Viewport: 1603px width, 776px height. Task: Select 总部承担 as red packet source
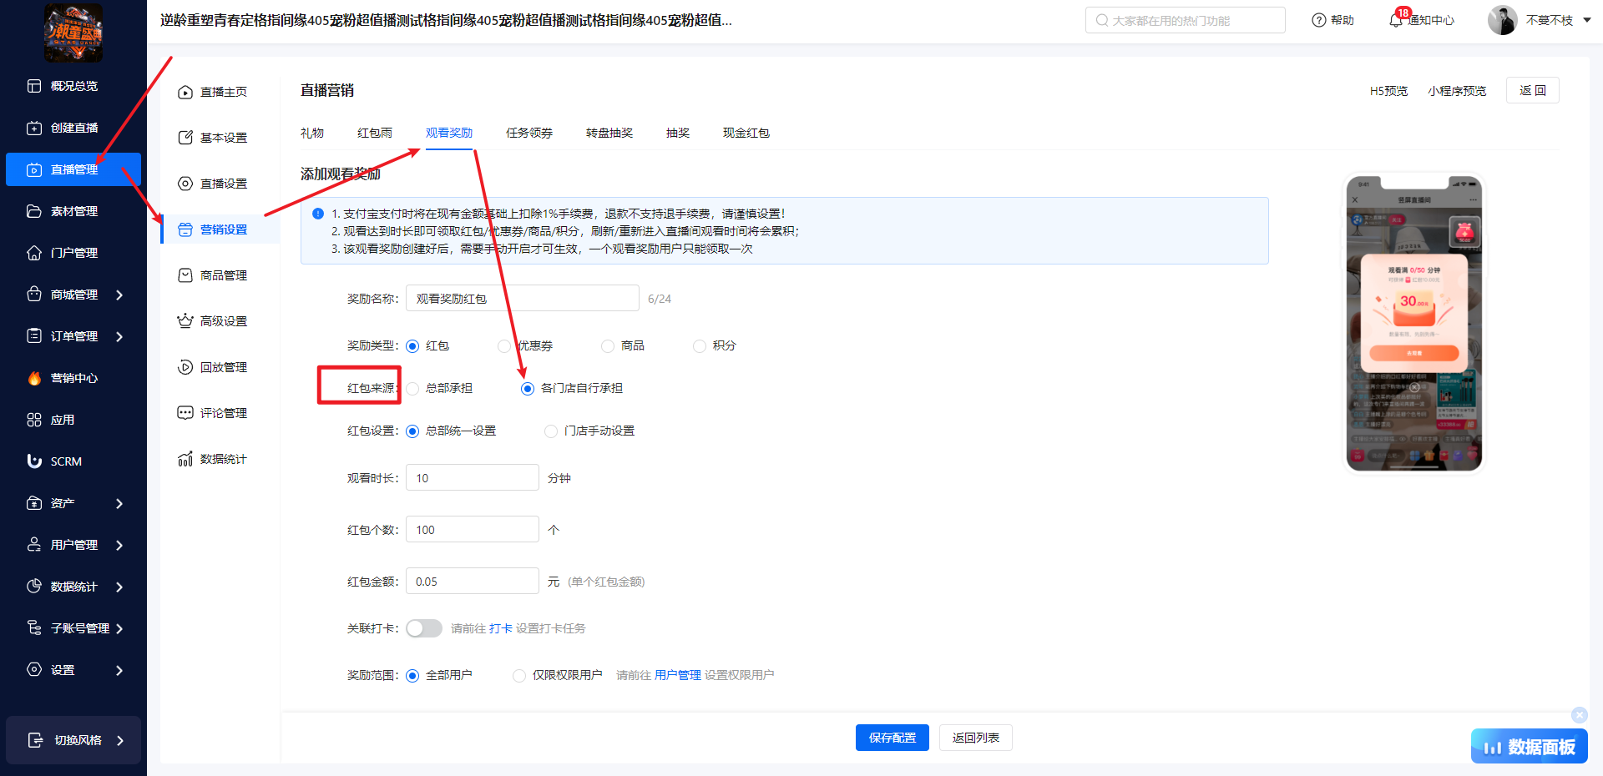(413, 389)
